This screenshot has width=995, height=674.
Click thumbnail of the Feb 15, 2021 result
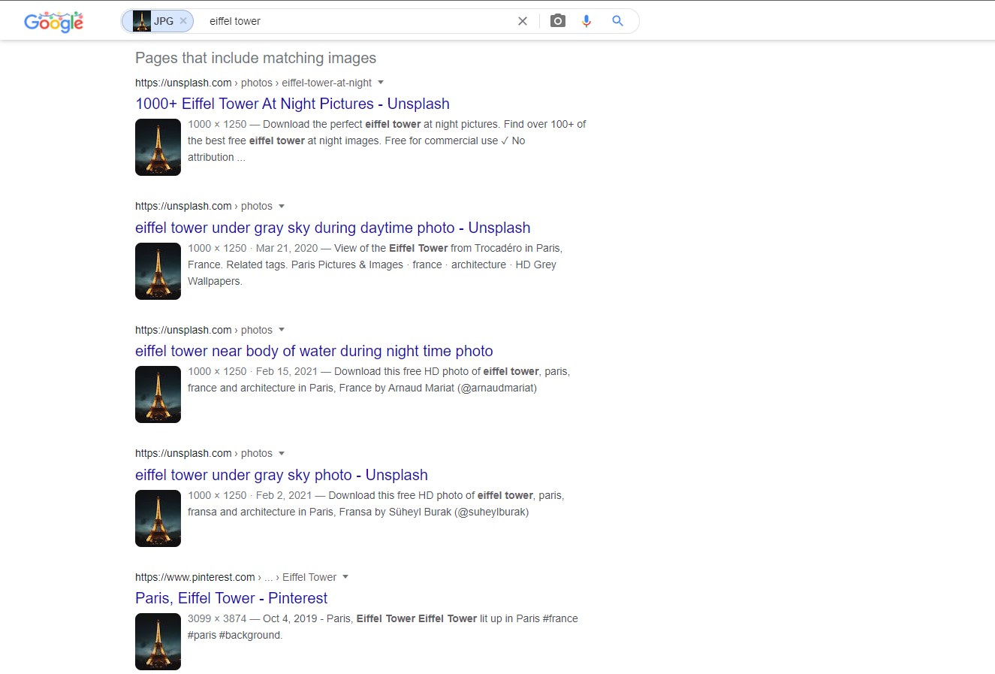(x=158, y=394)
